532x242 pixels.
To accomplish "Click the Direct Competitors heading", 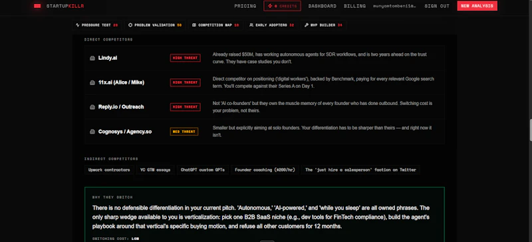I will point(108,40).
